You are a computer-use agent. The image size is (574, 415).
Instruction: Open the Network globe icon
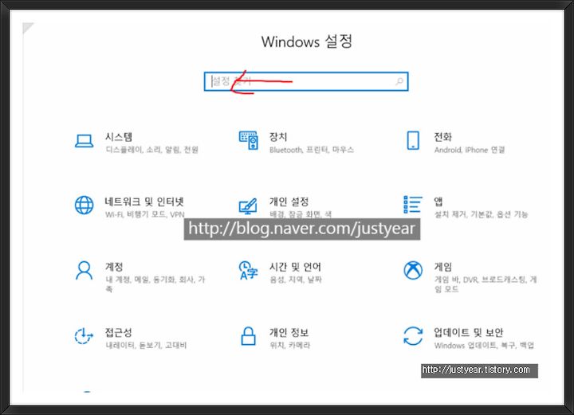pos(84,205)
